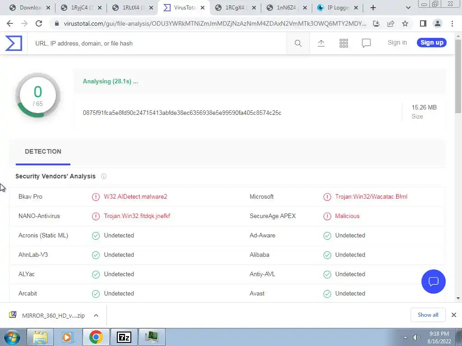Viewport: 462px width, 346px height.
Task: Click the install/download icon in address bar
Action: pyautogui.click(x=376, y=23)
